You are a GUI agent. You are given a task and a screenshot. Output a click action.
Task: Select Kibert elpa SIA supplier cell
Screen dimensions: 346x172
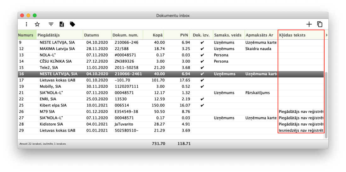point(53,105)
